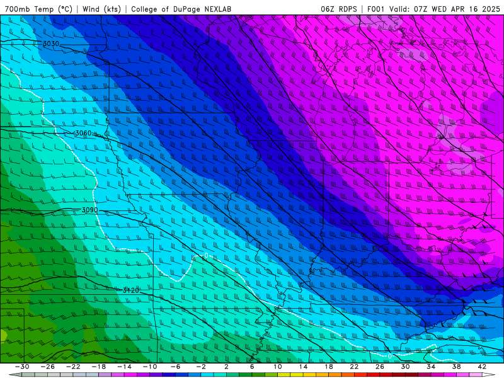Click the 30 value on the color scale
504x378 pixels.
[405, 367]
